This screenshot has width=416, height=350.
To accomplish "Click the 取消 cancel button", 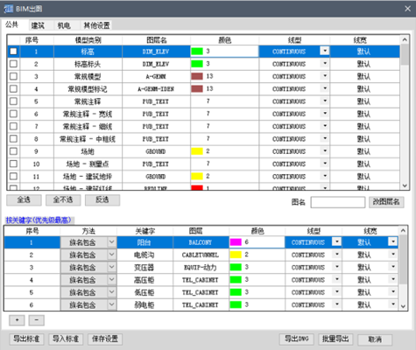I will tap(375, 339).
